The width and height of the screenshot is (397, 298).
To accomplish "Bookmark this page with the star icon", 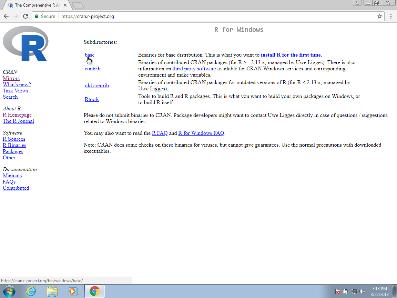I will coord(379,16).
